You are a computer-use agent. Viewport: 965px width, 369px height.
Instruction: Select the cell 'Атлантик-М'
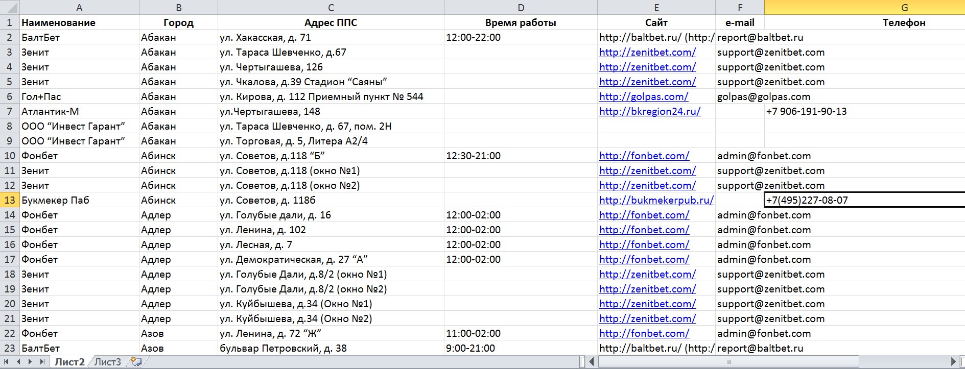tap(79, 111)
